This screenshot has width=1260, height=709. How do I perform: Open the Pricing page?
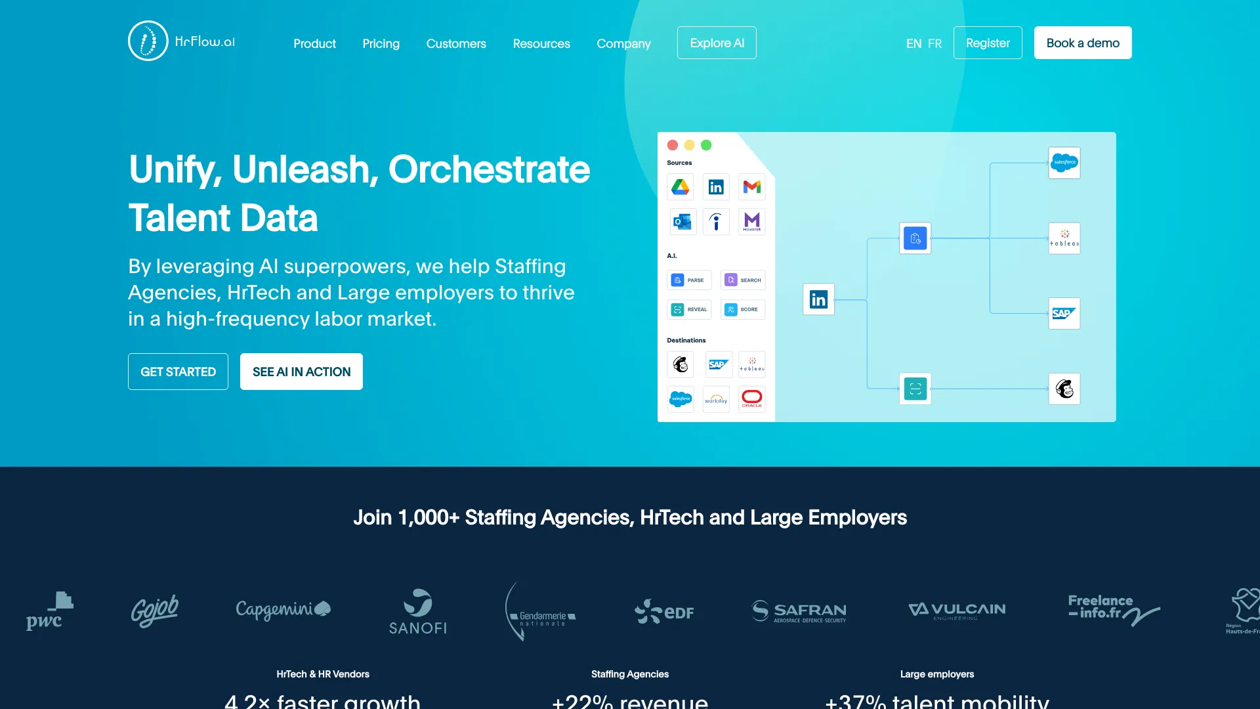381,43
